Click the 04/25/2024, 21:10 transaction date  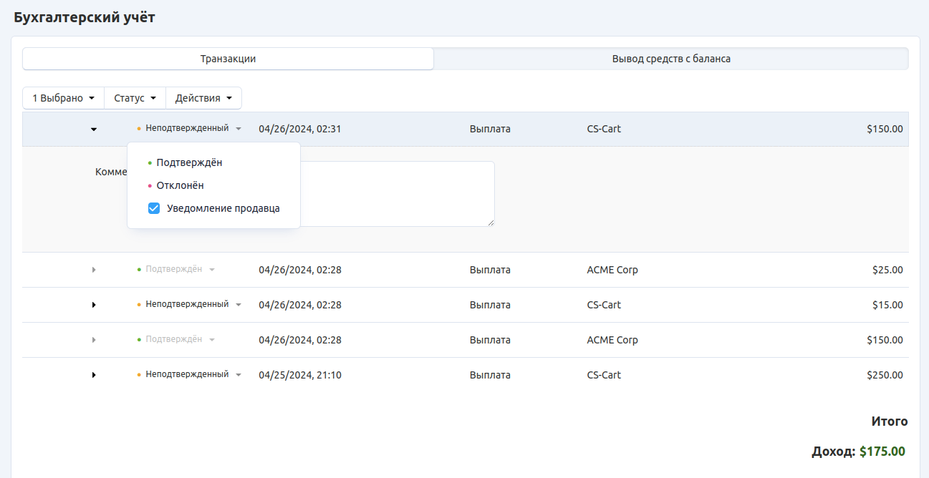coord(299,375)
